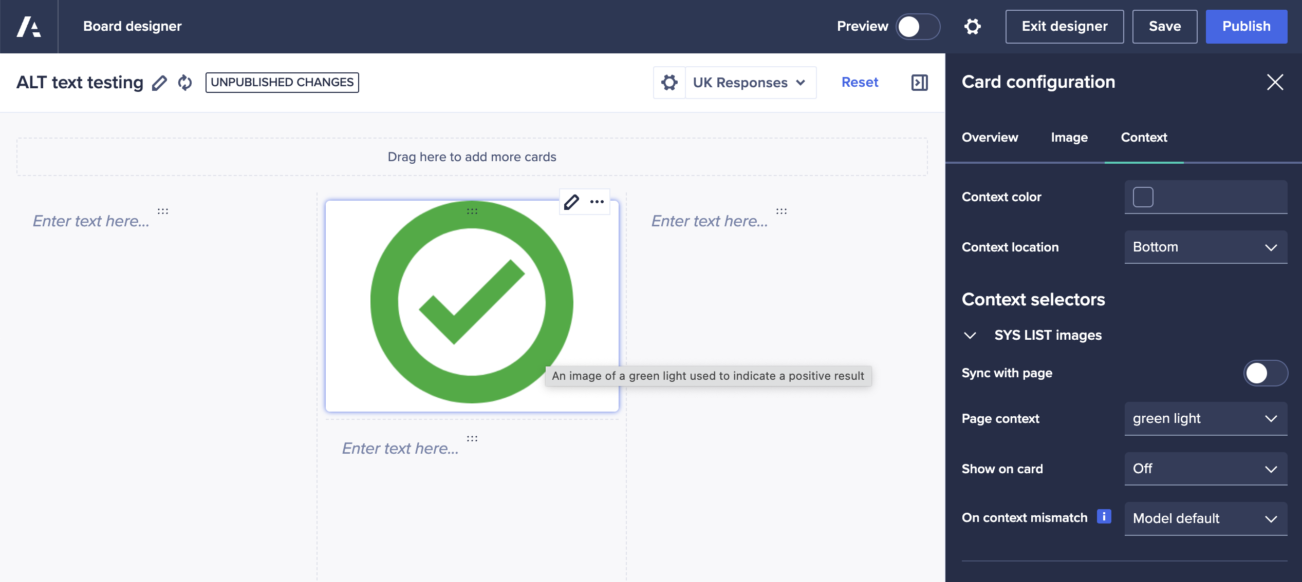Viewport: 1302px width, 582px height.
Task: Switch to the Overview tab
Action: 990,138
